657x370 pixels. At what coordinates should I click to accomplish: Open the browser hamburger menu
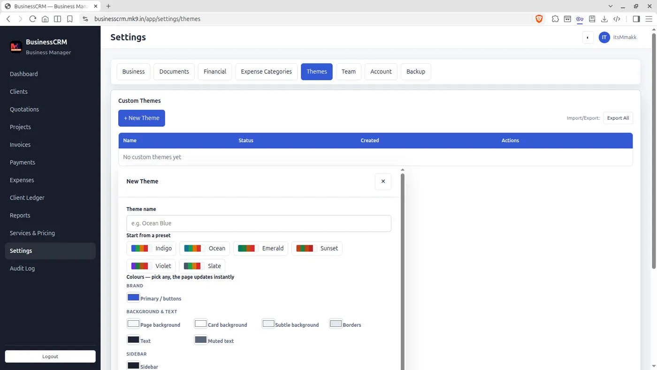[x=649, y=19]
